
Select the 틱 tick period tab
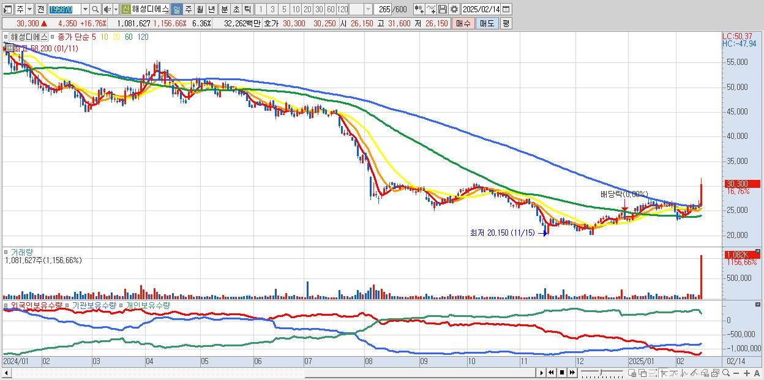pos(247,9)
